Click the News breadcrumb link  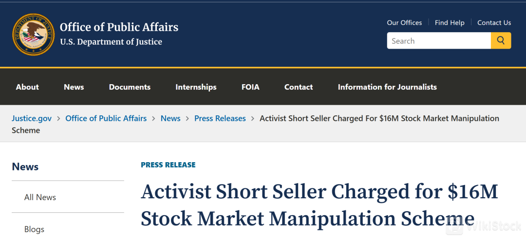[x=170, y=118]
